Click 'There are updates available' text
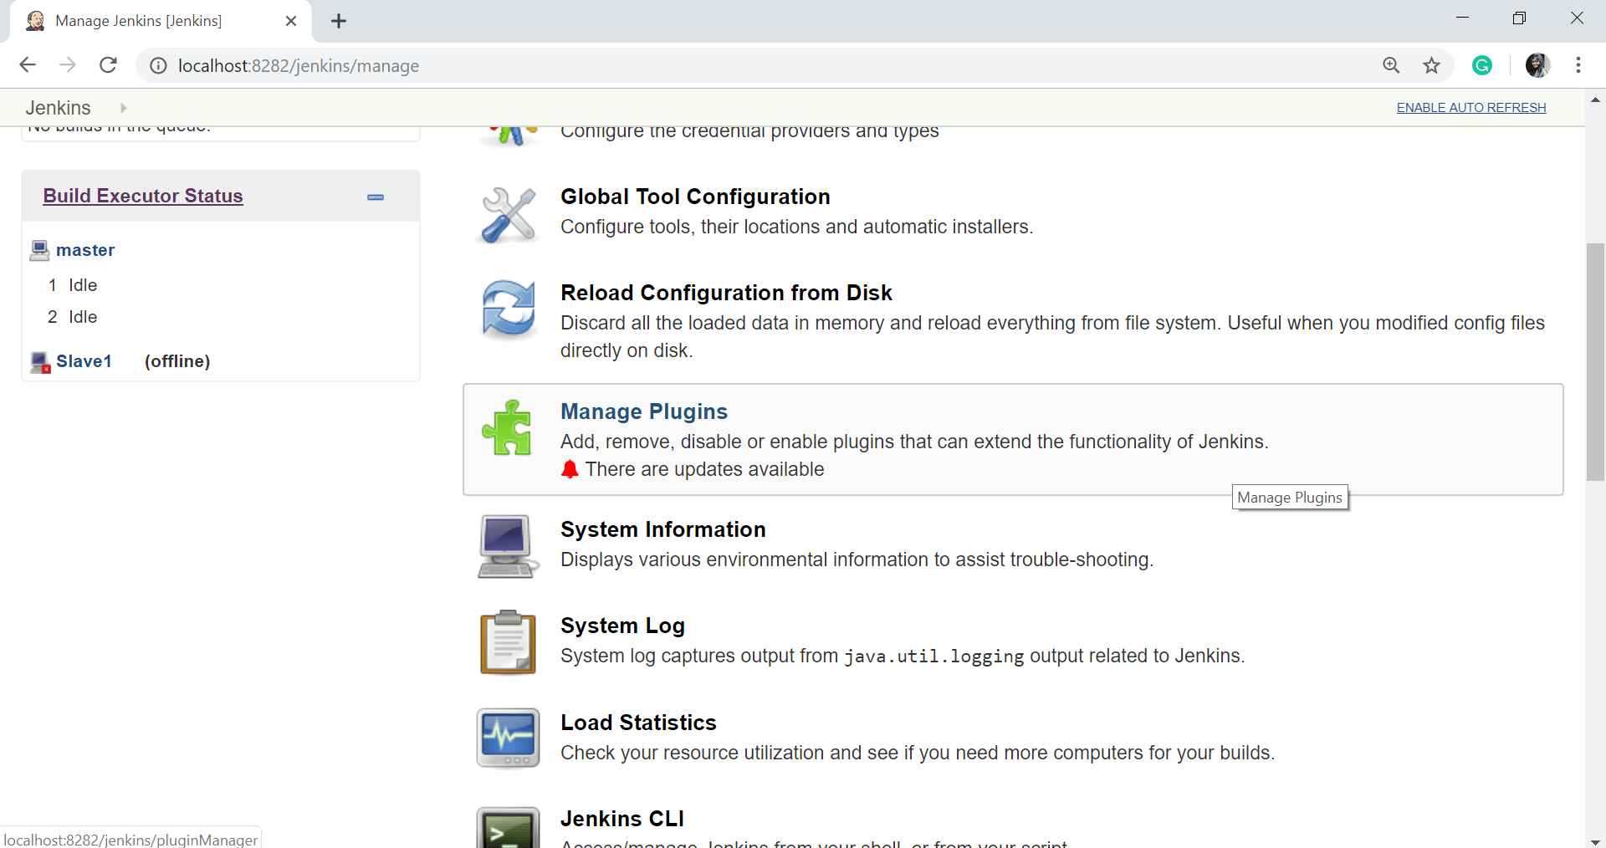Image resolution: width=1606 pixels, height=848 pixels. 704,469
